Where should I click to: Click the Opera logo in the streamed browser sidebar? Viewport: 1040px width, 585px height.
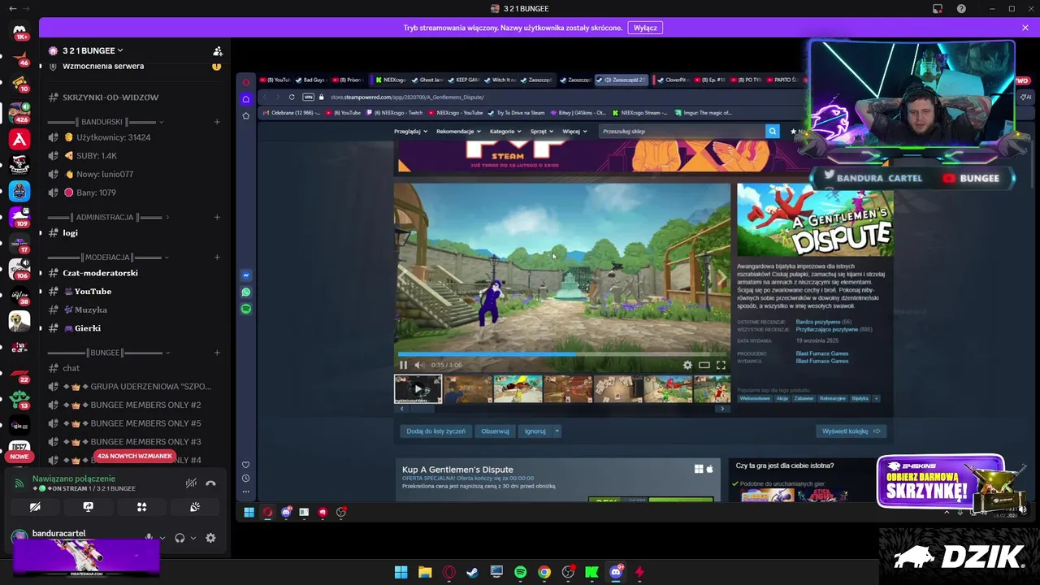click(x=245, y=82)
